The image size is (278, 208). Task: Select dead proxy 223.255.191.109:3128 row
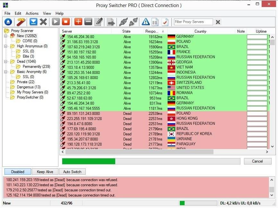tap(165, 119)
